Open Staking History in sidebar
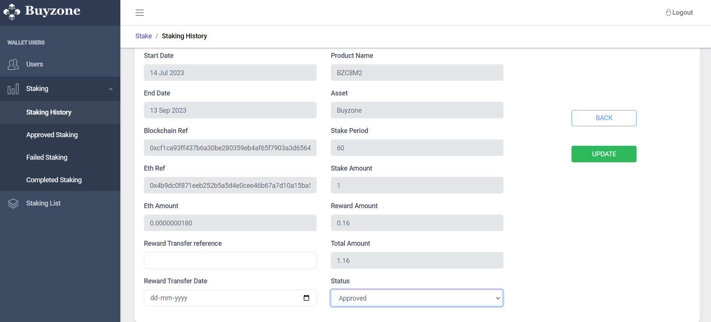Image resolution: width=711 pixels, height=322 pixels. (49, 112)
